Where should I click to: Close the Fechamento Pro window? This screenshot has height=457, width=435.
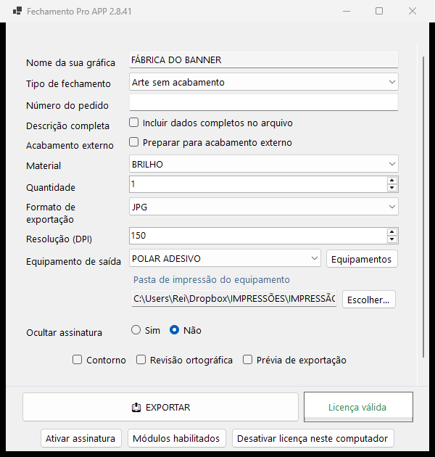[x=413, y=11]
